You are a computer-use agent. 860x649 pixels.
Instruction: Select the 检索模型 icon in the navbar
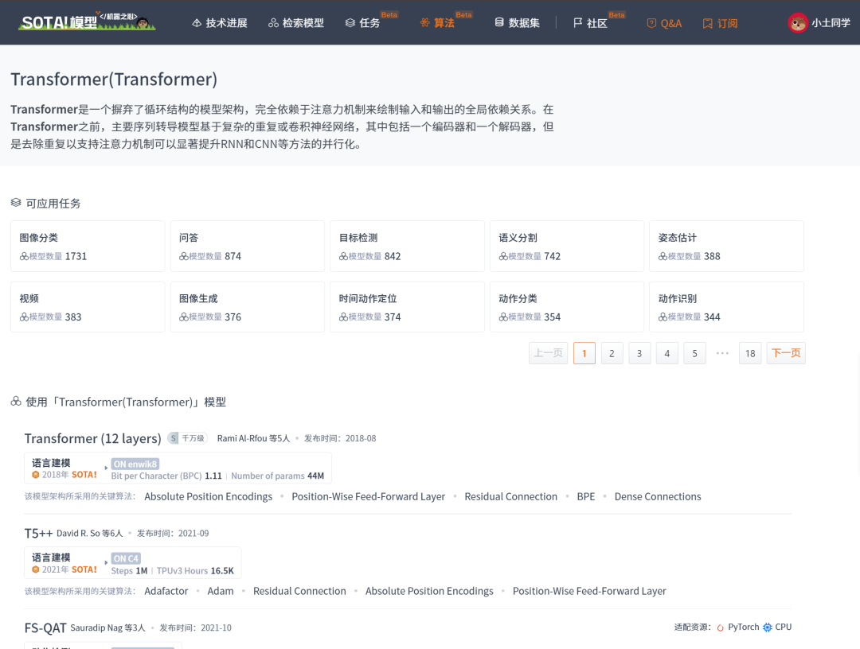click(272, 23)
